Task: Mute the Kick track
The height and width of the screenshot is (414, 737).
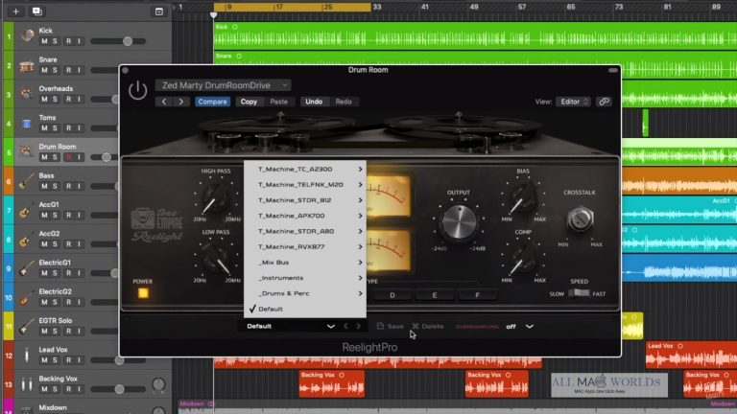Action: [x=44, y=41]
